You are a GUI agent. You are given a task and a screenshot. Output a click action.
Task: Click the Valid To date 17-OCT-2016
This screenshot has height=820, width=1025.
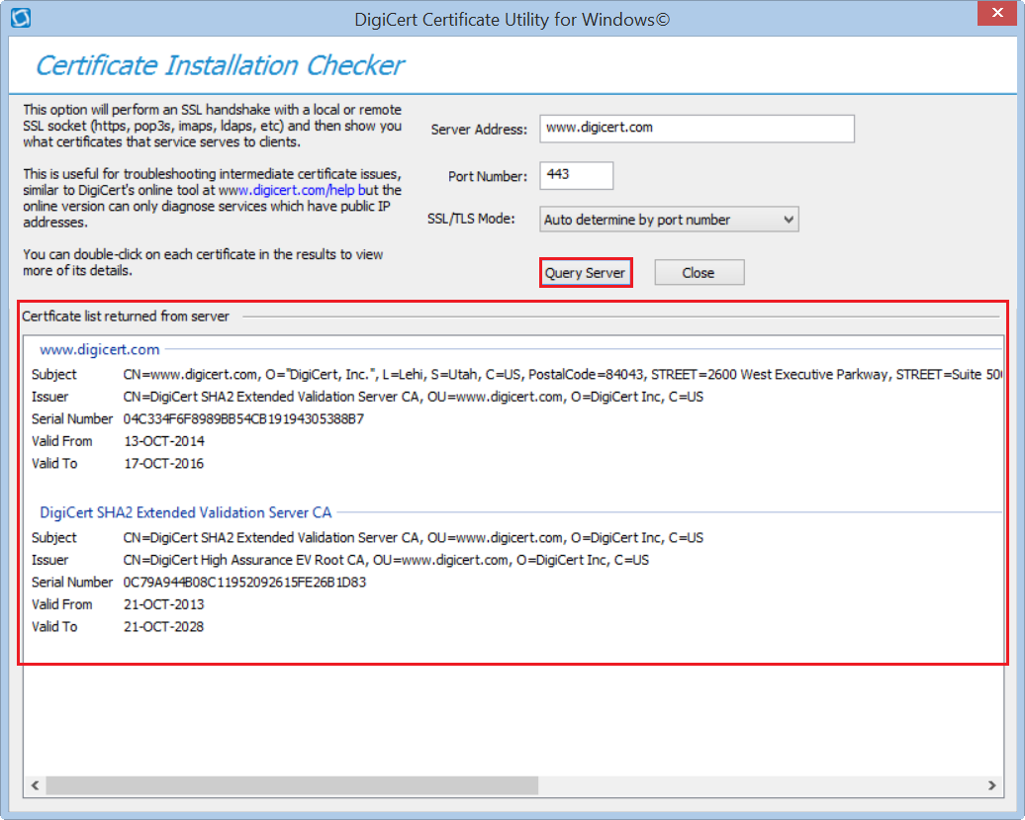pyautogui.click(x=164, y=463)
